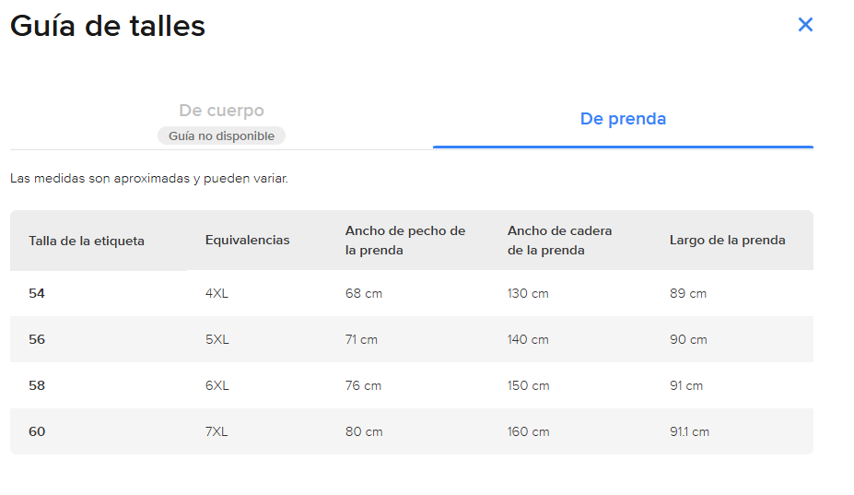Select size 54 row label
This screenshot has width=854, height=495.
(37, 293)
